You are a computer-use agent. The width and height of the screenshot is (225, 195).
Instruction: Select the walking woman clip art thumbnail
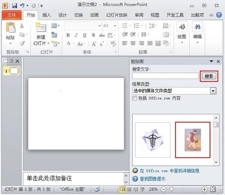click(193, 140)
